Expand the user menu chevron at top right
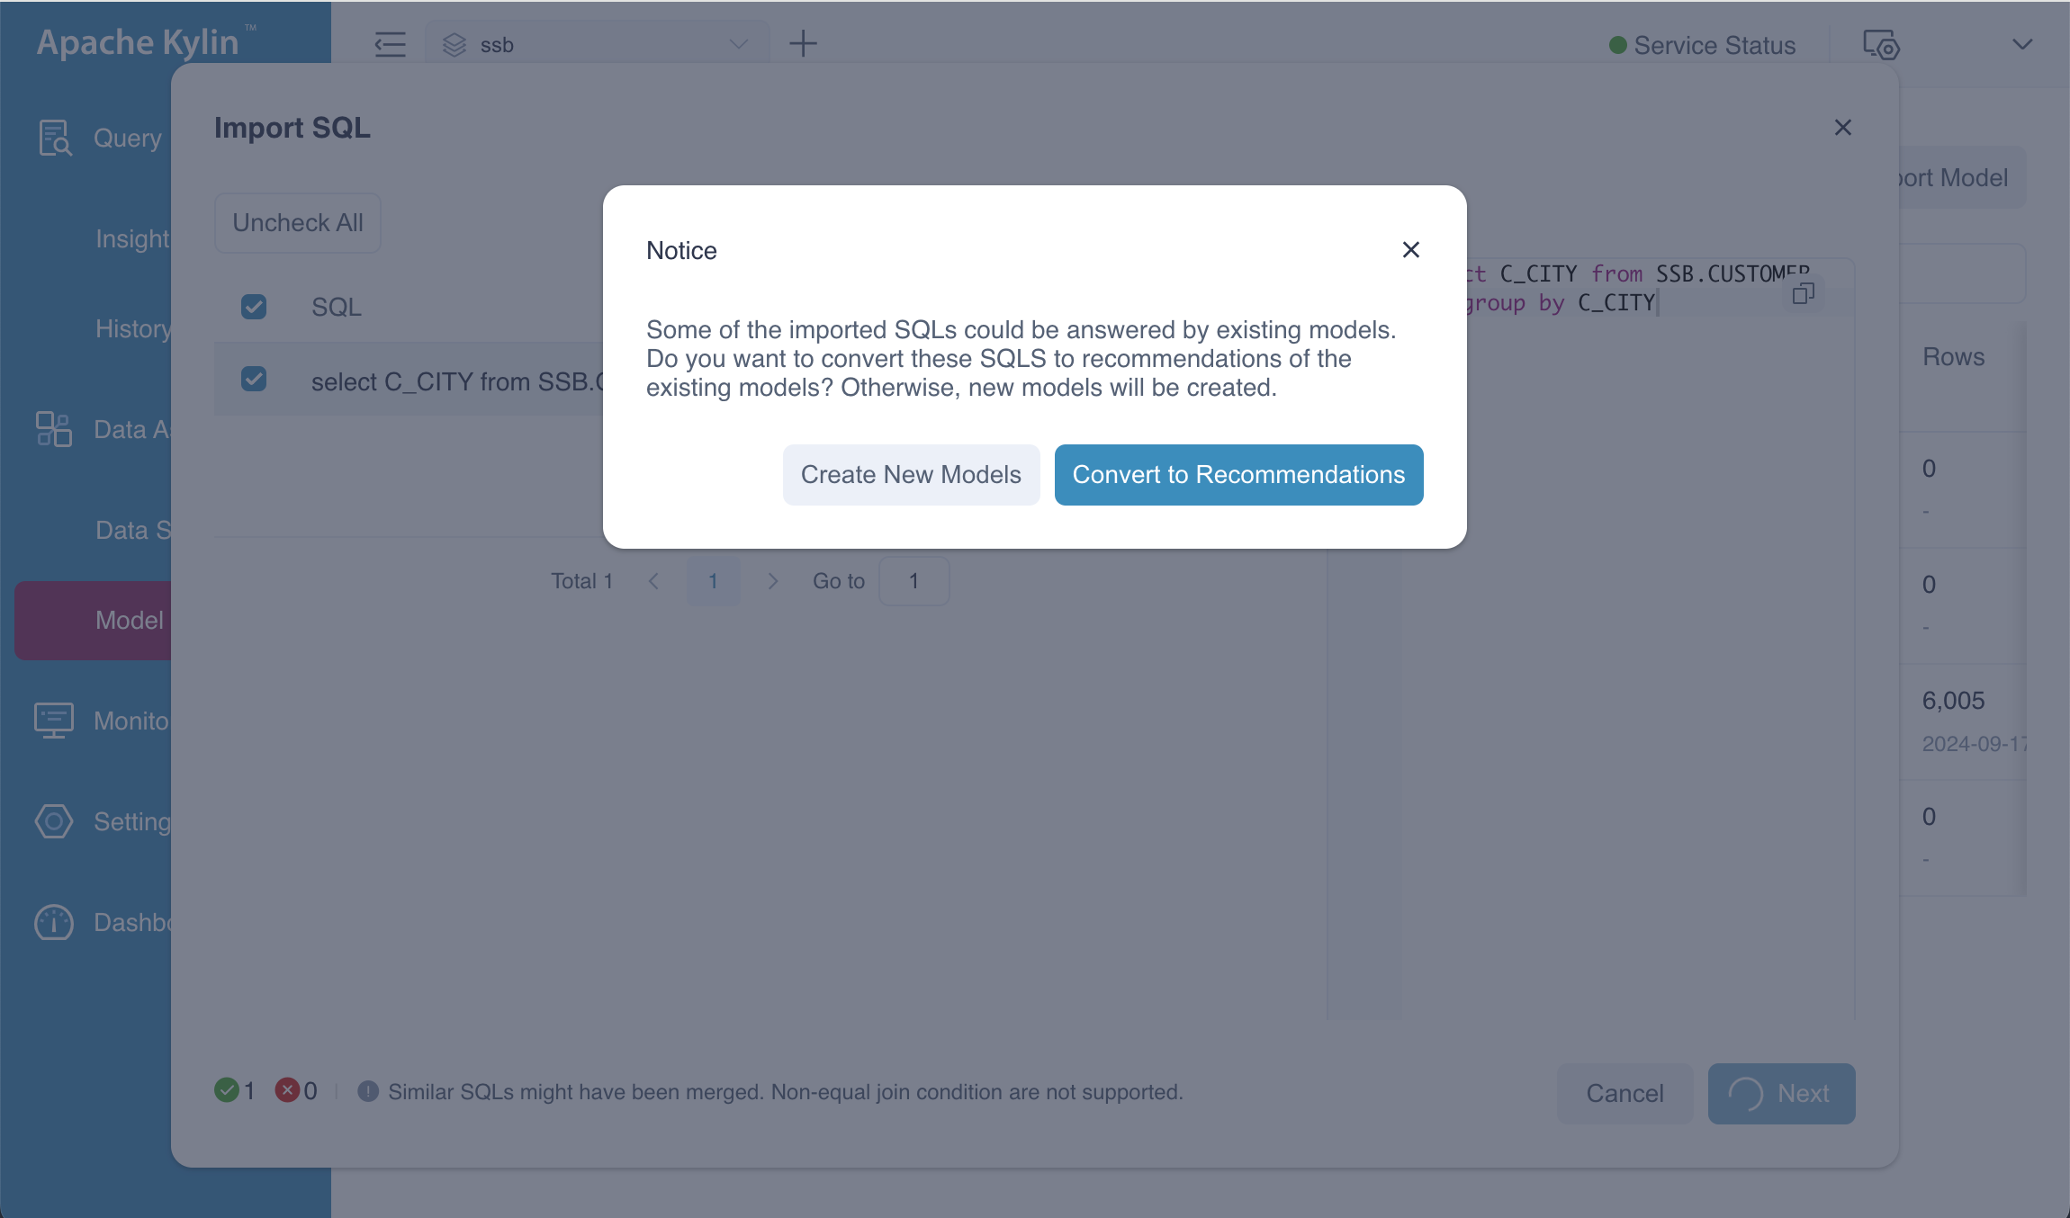The height and width of the screenshot is (1218, 2070). point(2022,44)
